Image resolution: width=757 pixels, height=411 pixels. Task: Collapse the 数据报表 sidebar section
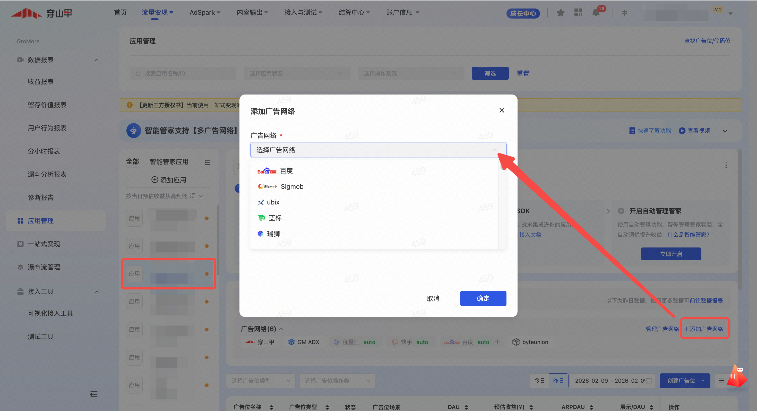click(x=97, y=60)
